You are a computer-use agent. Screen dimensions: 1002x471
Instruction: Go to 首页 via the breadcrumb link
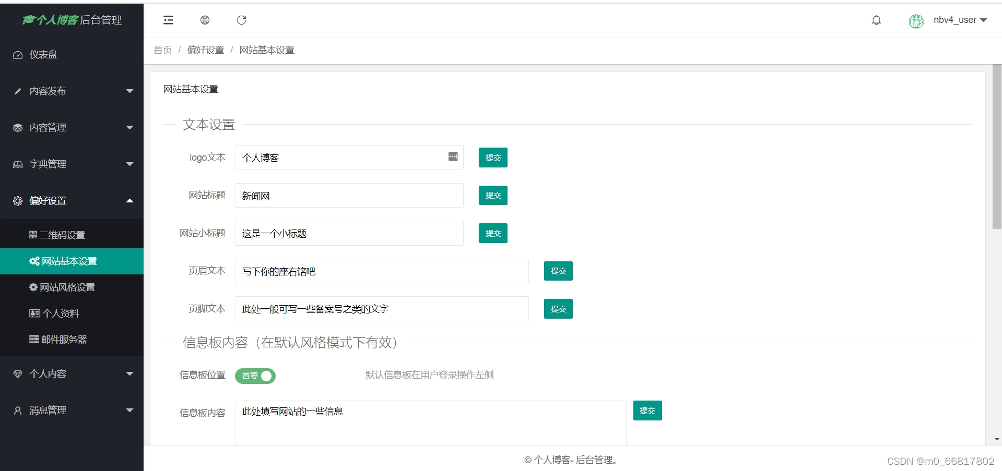pyautogui.click(x=162, y=50)
